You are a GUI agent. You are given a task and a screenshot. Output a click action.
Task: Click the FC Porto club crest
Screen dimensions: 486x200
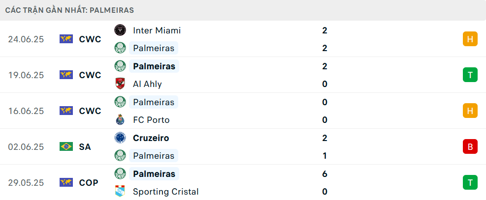pos(120,119)
